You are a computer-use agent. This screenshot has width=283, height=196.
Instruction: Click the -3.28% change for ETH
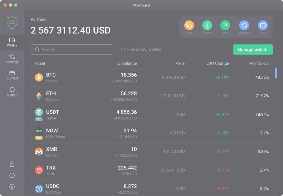223,96
